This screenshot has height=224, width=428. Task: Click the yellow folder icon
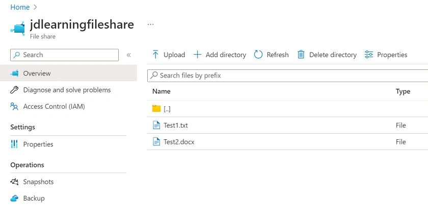click(x=156, y=109)
